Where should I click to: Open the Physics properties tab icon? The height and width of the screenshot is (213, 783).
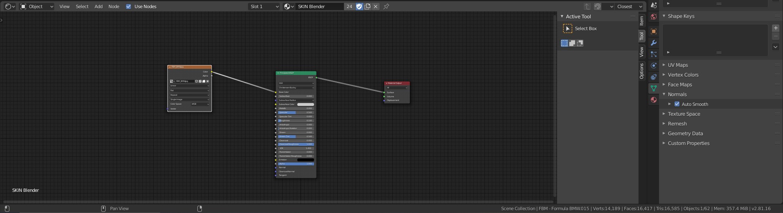[x=653, y=66]
